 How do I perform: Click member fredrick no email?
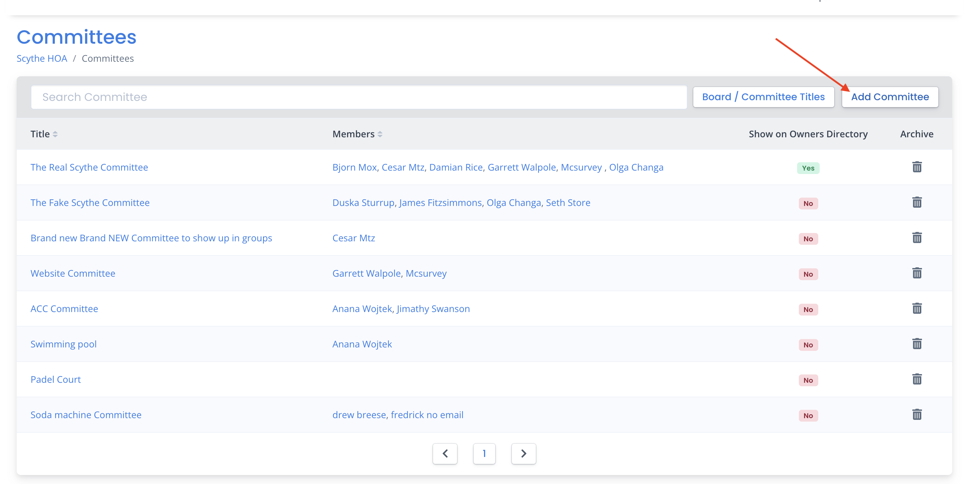coord(427,415)
